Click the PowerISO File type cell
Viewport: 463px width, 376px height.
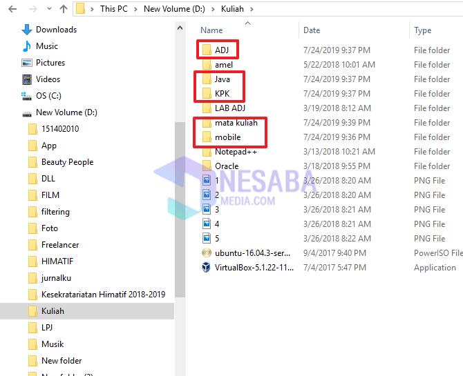pos(438,253)
